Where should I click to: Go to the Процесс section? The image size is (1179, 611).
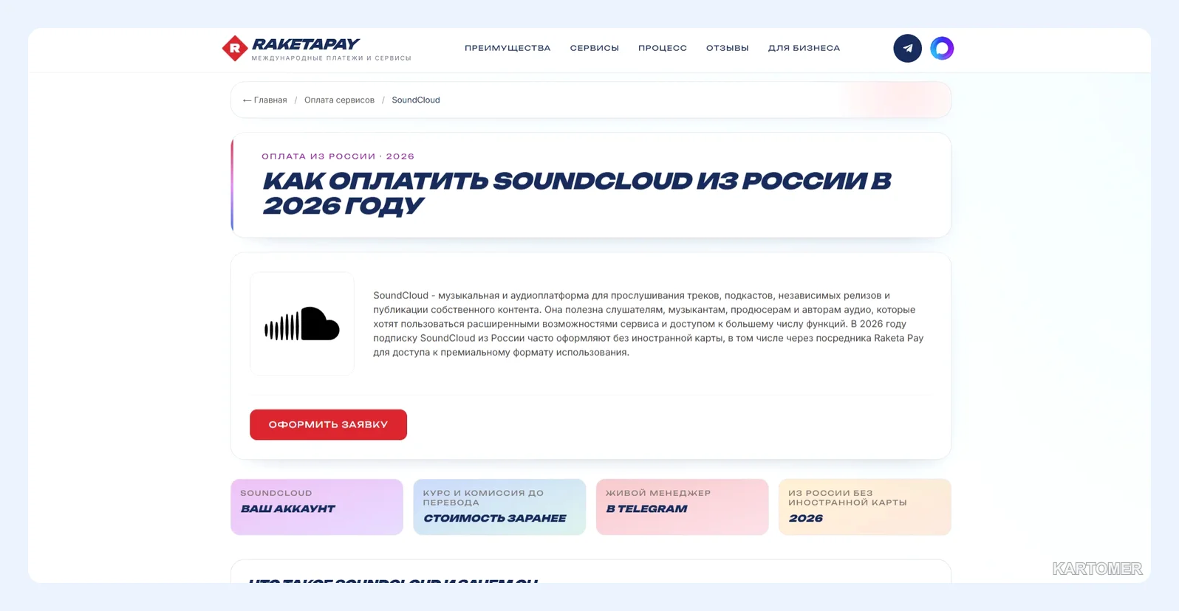[x=663, y=49]
